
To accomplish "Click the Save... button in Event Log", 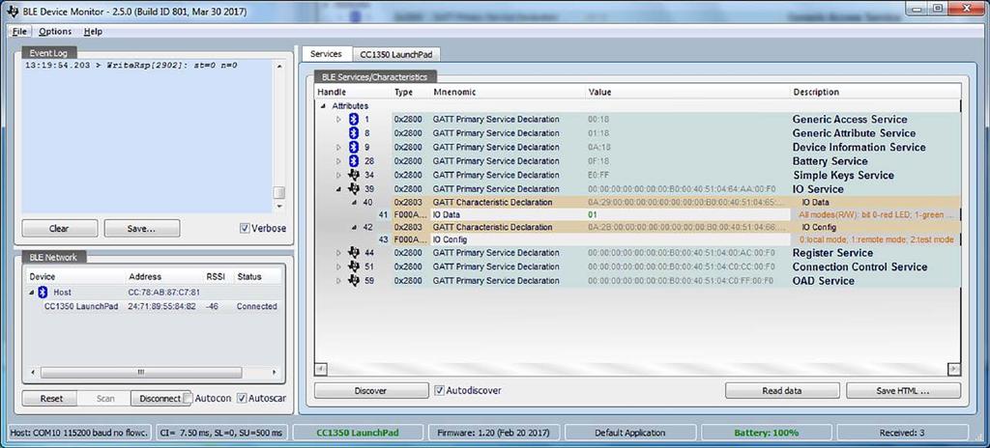I will [141, 229].
